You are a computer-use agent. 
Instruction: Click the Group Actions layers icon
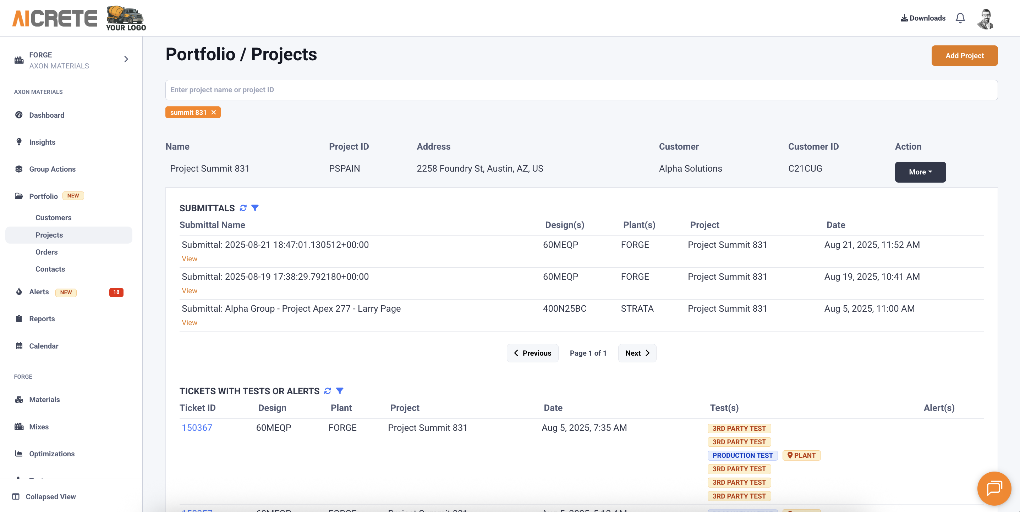[x=19, y=169]
